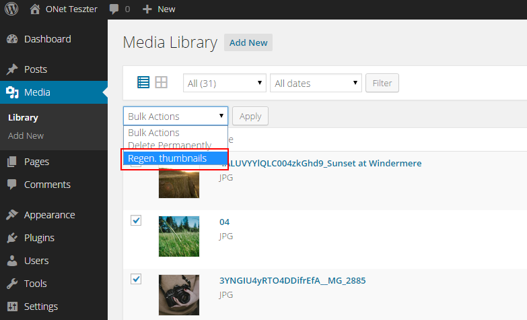Open the All (31) media type dropdown

pyautogui.click(x=225, y=84)
